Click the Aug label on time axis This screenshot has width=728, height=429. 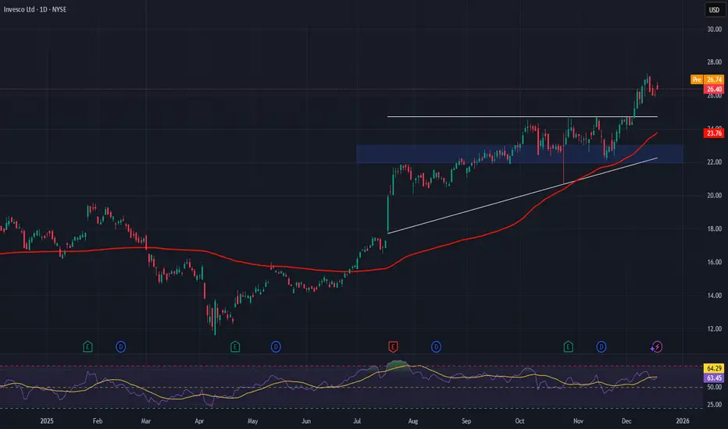click(412, 421)
